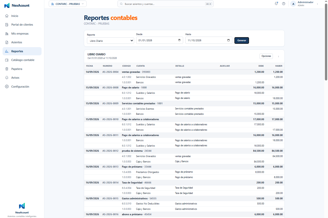
Task: Click the bell icon beside Avisos
Action: (7, 78)
